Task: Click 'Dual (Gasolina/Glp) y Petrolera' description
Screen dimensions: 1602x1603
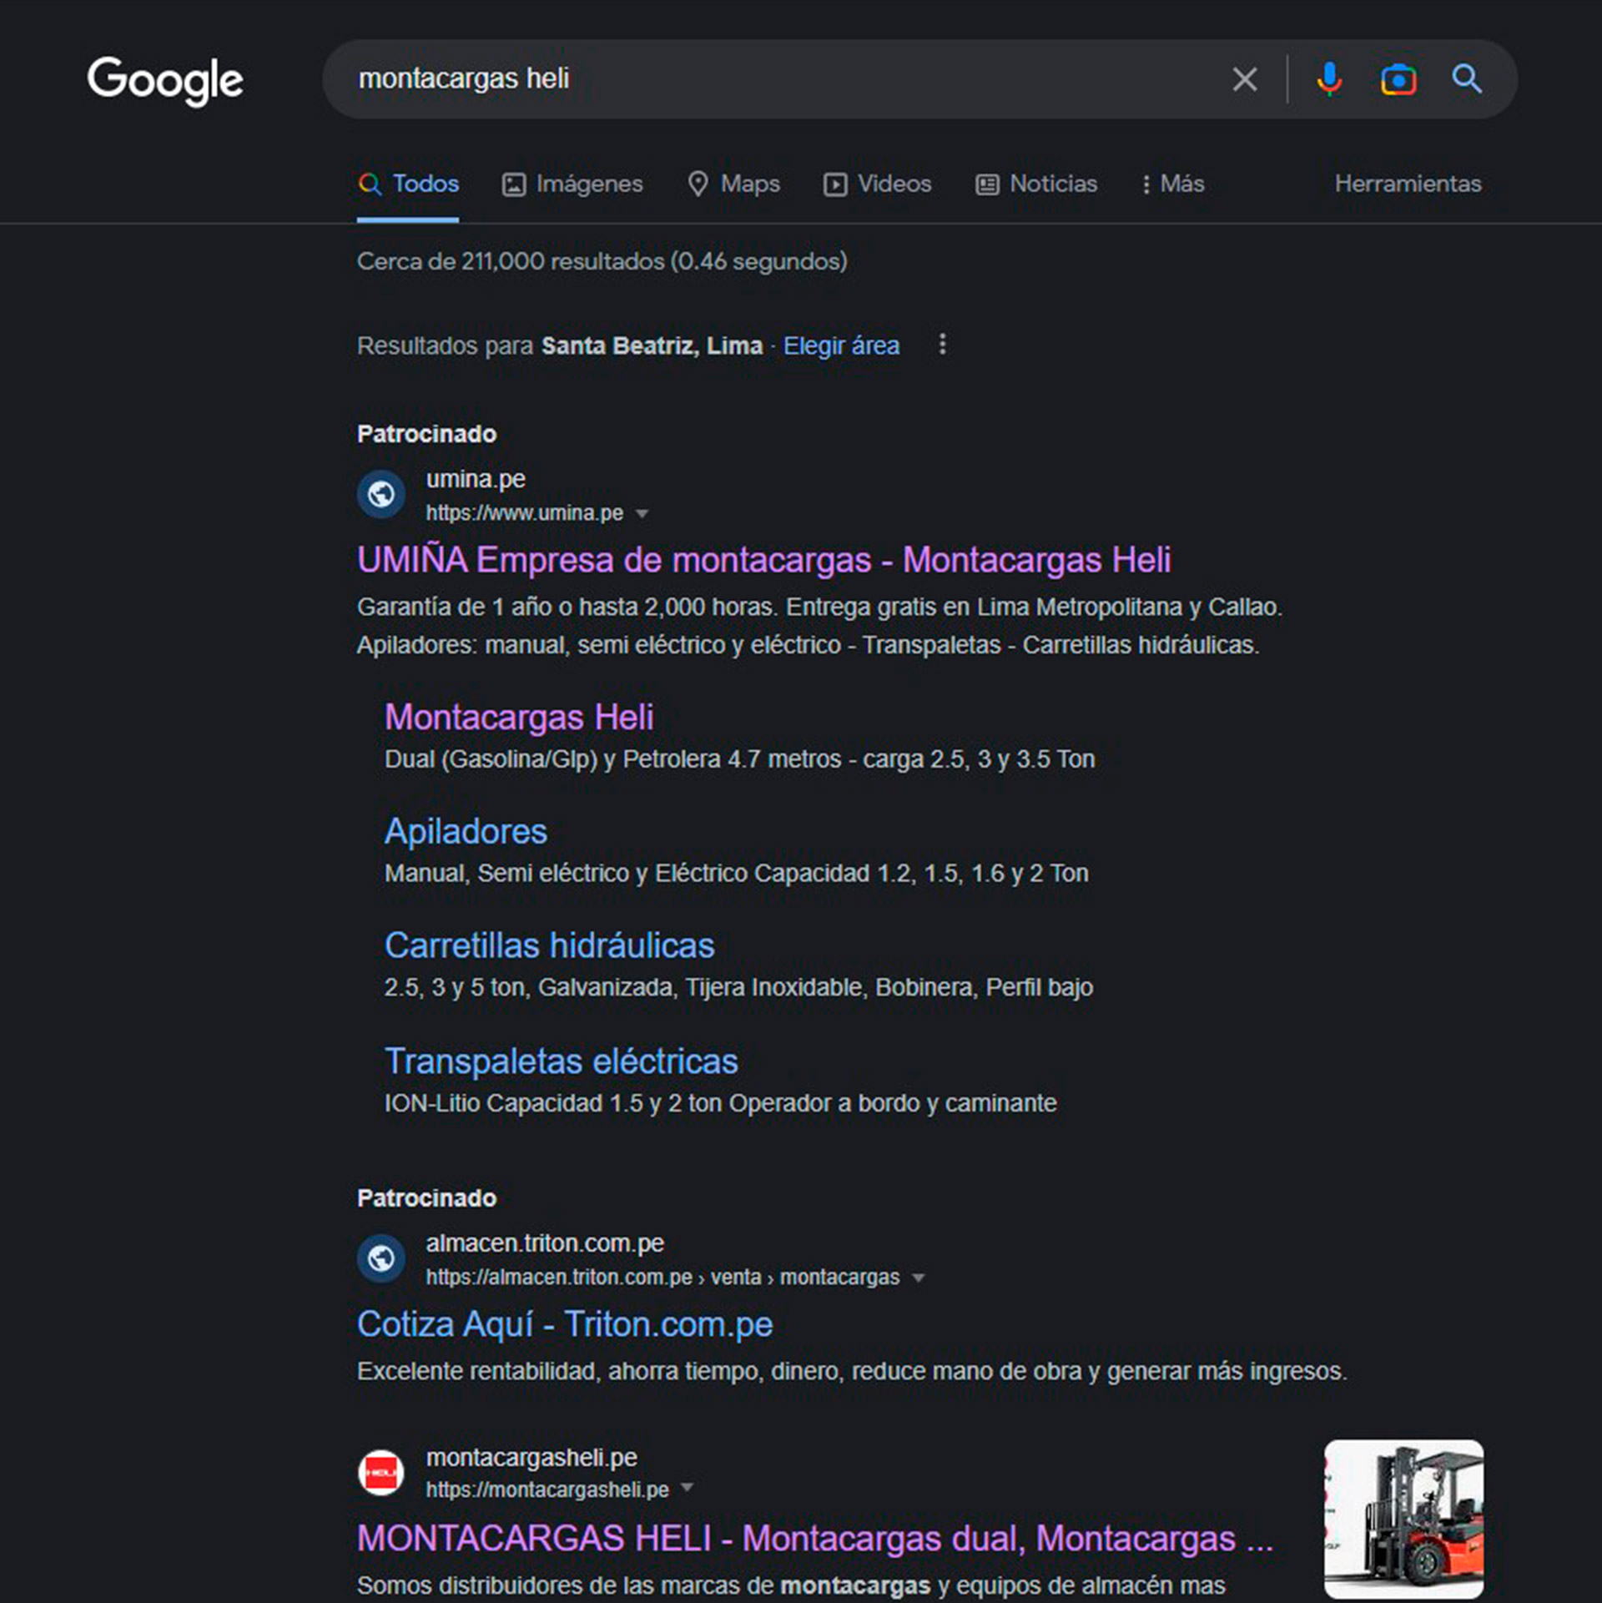Action: point(738,759)
